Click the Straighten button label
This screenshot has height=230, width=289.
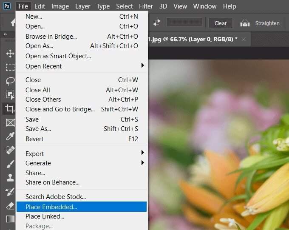267,23
